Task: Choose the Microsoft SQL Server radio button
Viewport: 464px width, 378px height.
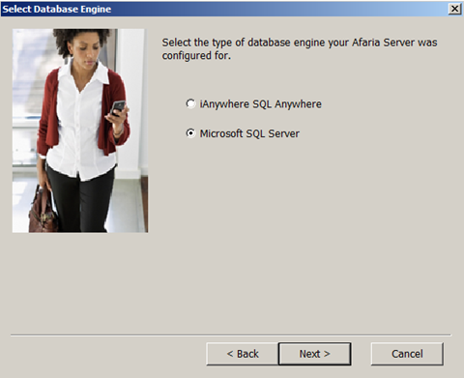Action: tap(190, 133)
